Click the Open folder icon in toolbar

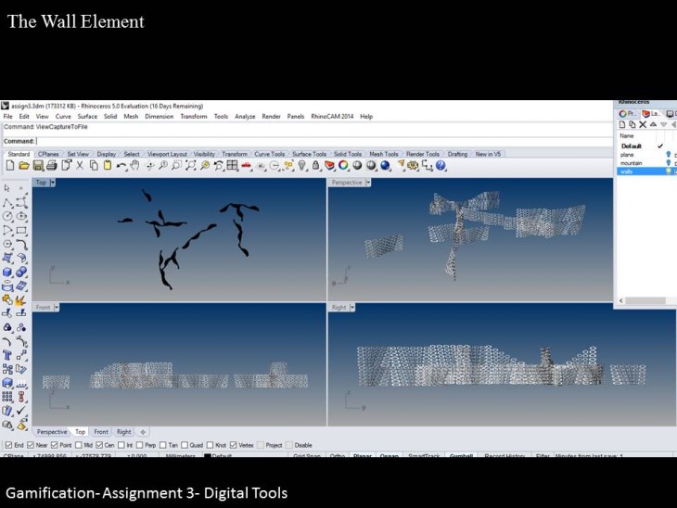(24, 166)
